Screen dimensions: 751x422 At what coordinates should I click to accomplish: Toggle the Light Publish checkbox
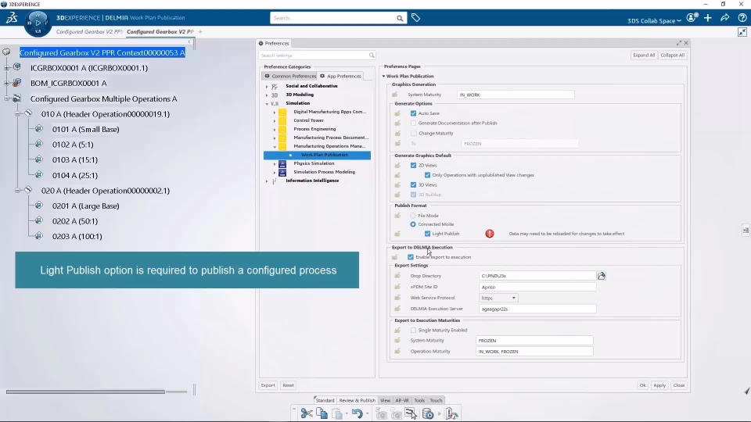pyautogui.click(x=427, y=234)
